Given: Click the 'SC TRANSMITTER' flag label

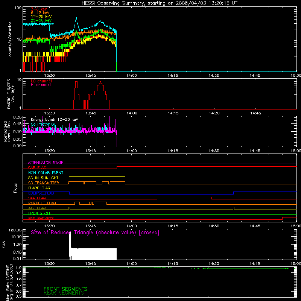Looking at the screenshot, I should (x=43, y=183).
